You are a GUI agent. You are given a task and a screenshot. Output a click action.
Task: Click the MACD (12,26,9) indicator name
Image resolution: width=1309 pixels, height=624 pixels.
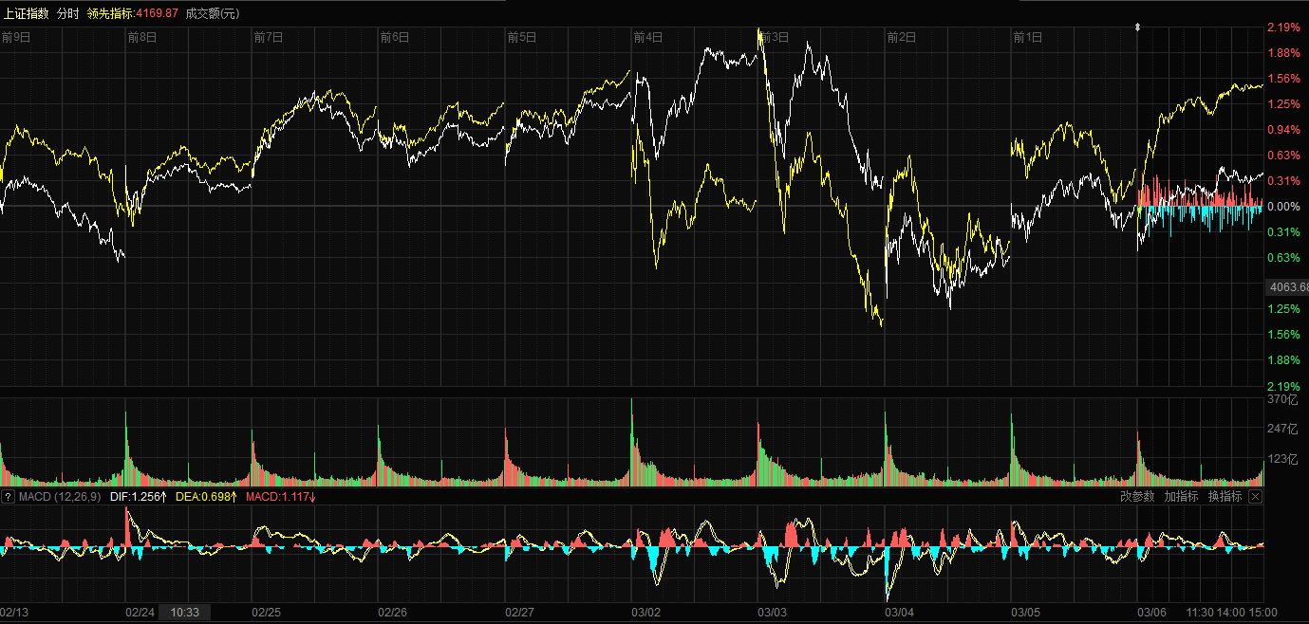pyautogui.click(x=60, y=497)
